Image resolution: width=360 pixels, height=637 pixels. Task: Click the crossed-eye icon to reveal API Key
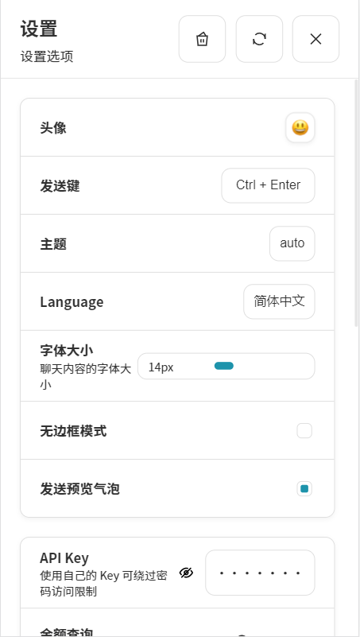[186, 573]
